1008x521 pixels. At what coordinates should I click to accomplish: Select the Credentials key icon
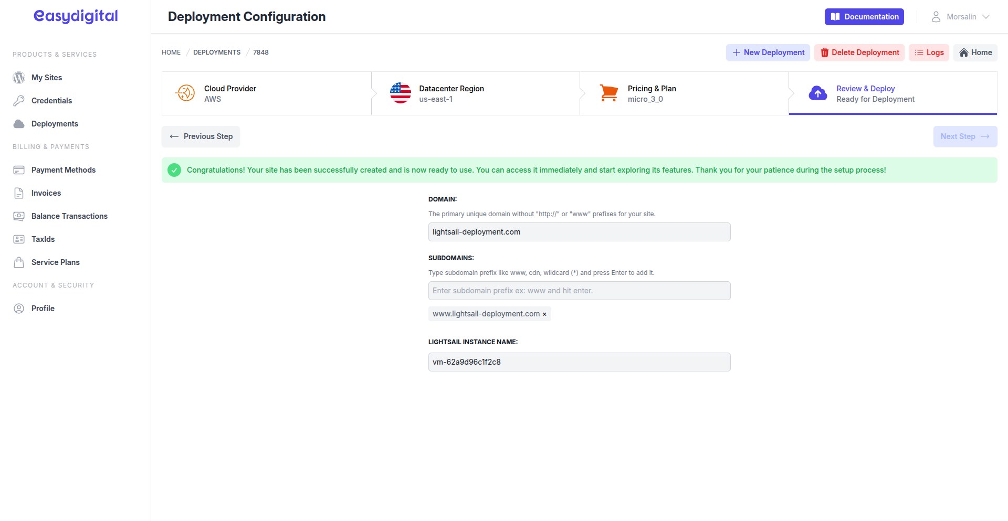click(19, 100)
